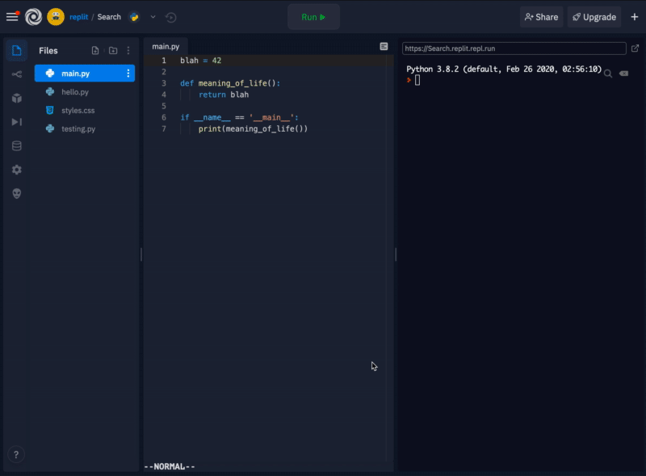Toggle the Files panel sidebar icon
Image resolution: width=646 pixels, height=476 pixels.
coord(17,51)
